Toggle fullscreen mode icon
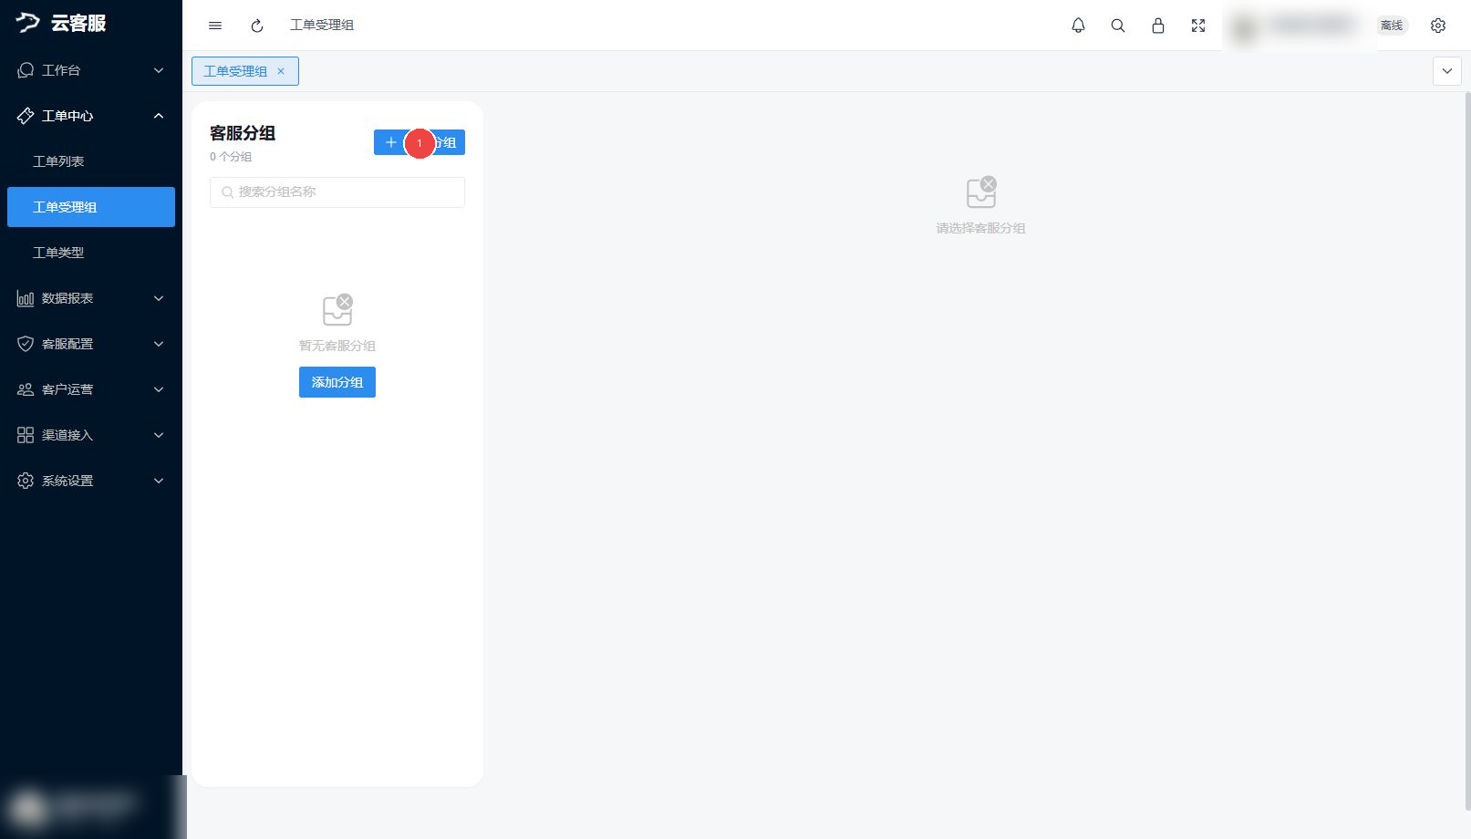Viewport: 1471px width, 839px height. coord(1198,26)
